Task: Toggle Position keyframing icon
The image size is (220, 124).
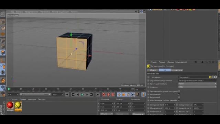Action: click(x=119, y=95)
